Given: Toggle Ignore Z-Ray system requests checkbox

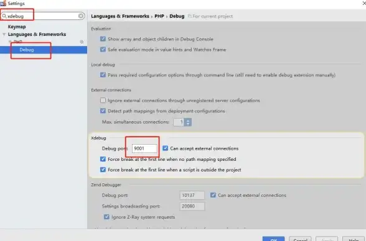Looking at the screenshot, I should point(106,217).
